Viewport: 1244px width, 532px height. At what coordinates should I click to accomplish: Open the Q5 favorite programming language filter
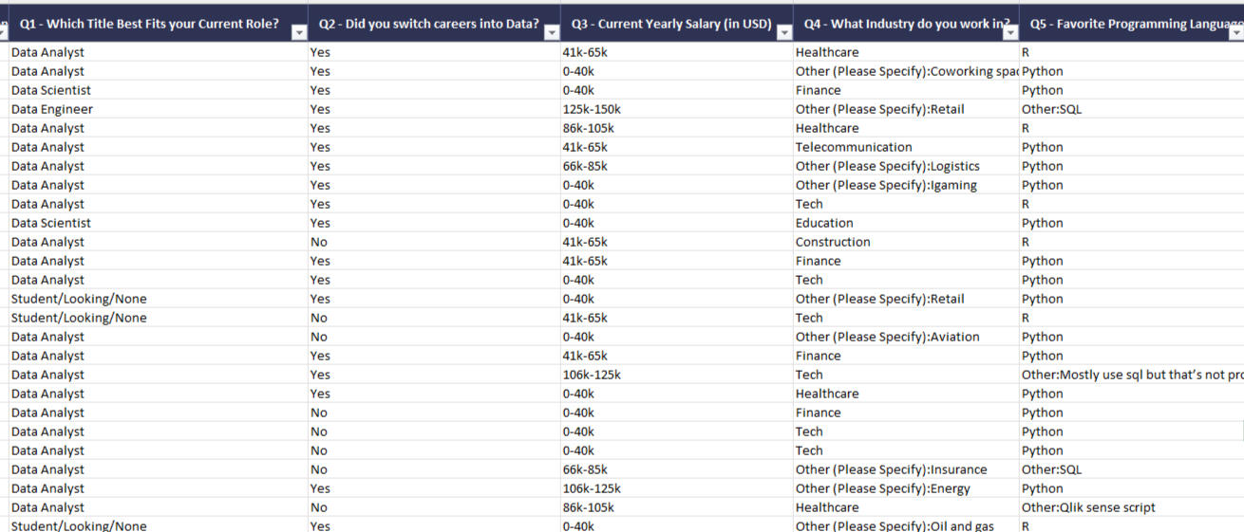[1235, 32]
